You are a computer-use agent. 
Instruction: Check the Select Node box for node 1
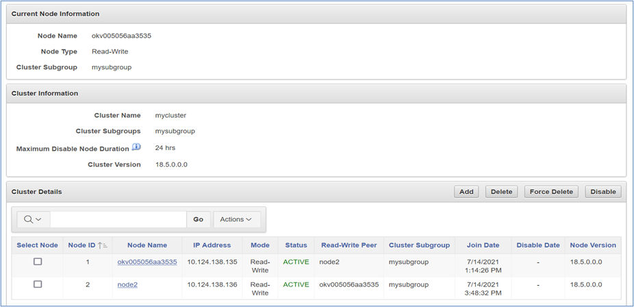tap(38, 262)
